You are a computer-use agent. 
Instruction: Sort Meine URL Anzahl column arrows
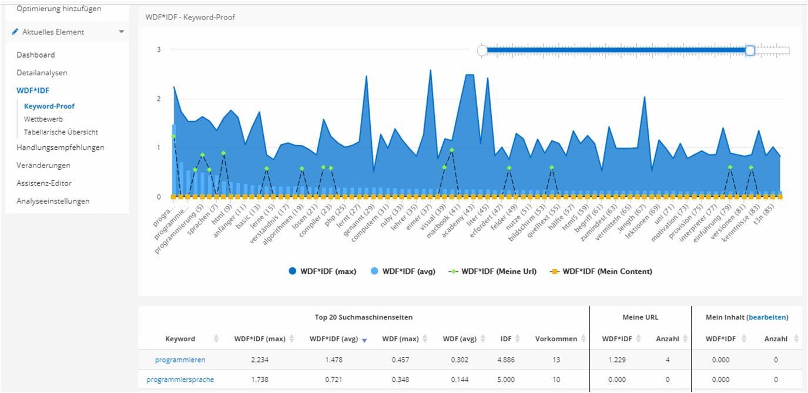coord(685,339)
